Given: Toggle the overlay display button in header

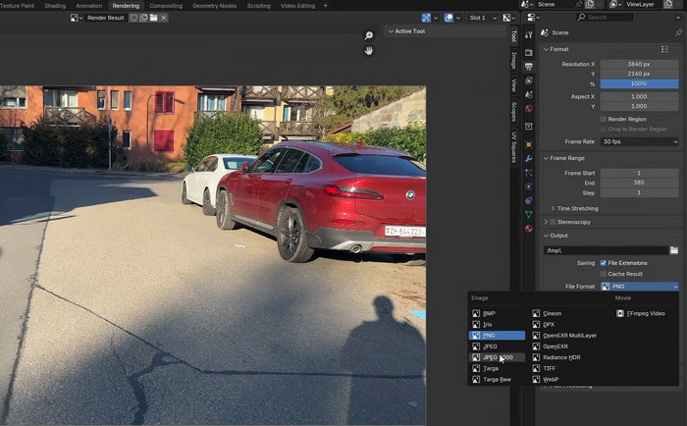Looking at the screenshot, I should pyautogui.click(x=449, y=18).
